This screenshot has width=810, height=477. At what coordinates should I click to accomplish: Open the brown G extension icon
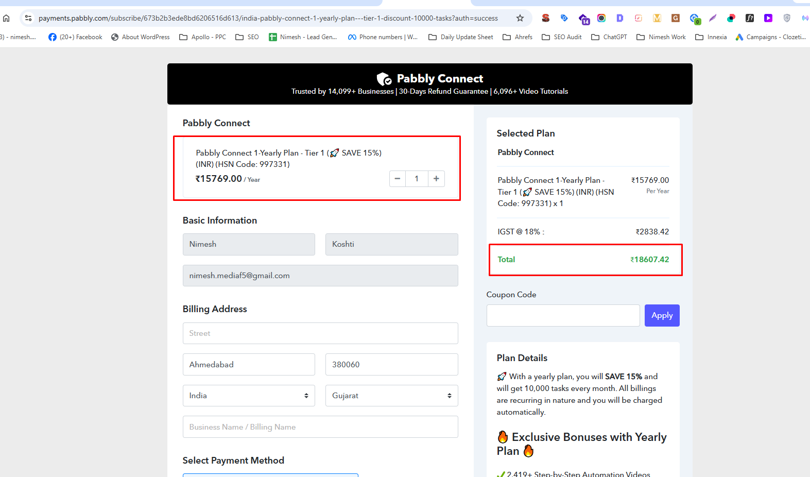click(x=676, y=18)
